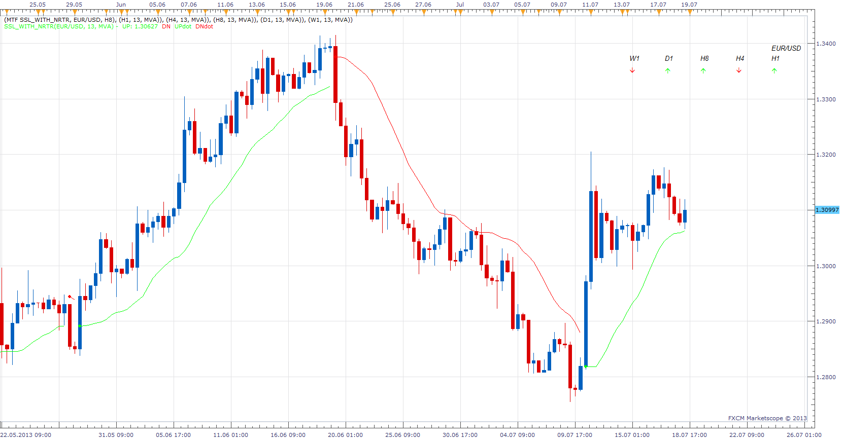
Task: Click the H4 red down arrow
Action: (739, 70)
